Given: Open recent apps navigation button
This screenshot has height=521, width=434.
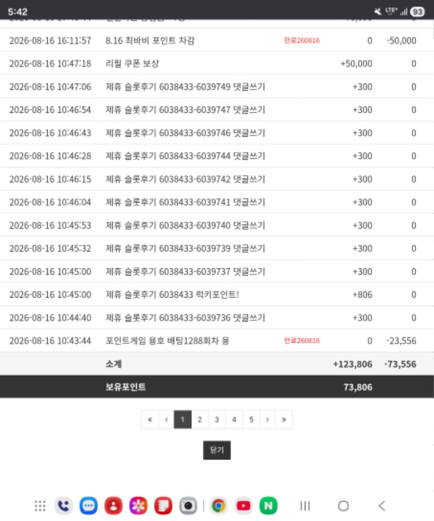Looking at the screenshot, I should pyautogui.click(x=305, y=506).
